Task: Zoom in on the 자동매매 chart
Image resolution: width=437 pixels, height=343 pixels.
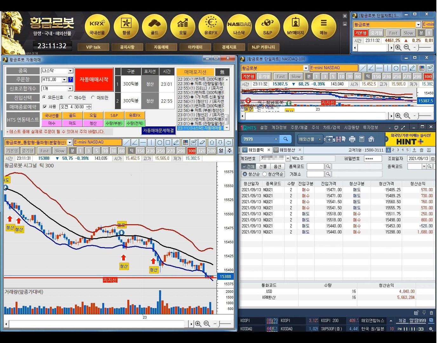Action: click(198, 324)
